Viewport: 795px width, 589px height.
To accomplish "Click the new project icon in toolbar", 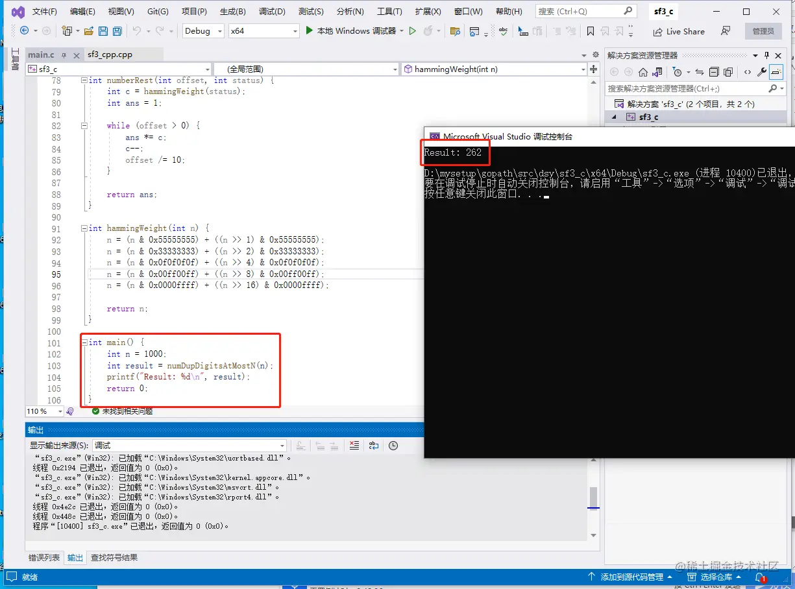I will point(67,30).
